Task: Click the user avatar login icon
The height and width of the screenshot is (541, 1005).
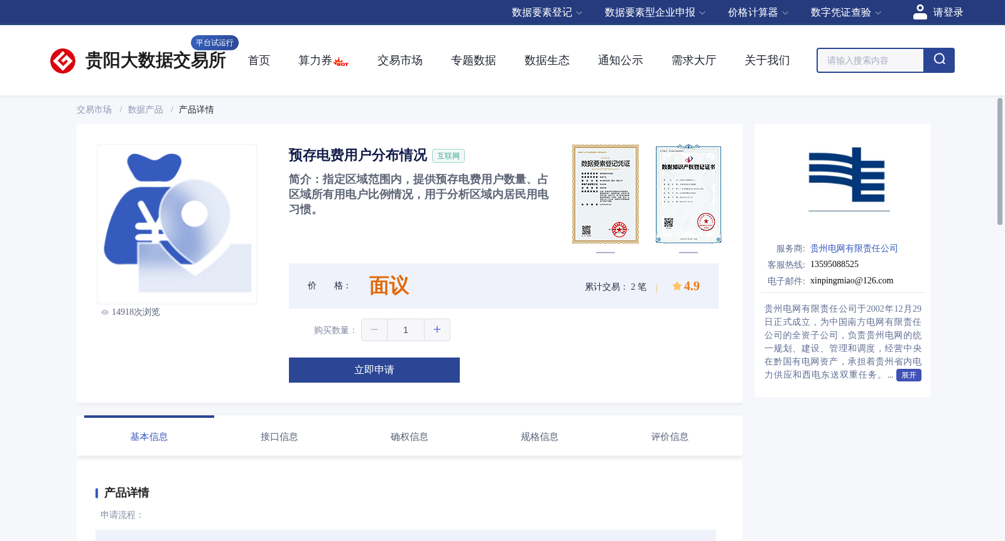Action: (x=920, y=12)
